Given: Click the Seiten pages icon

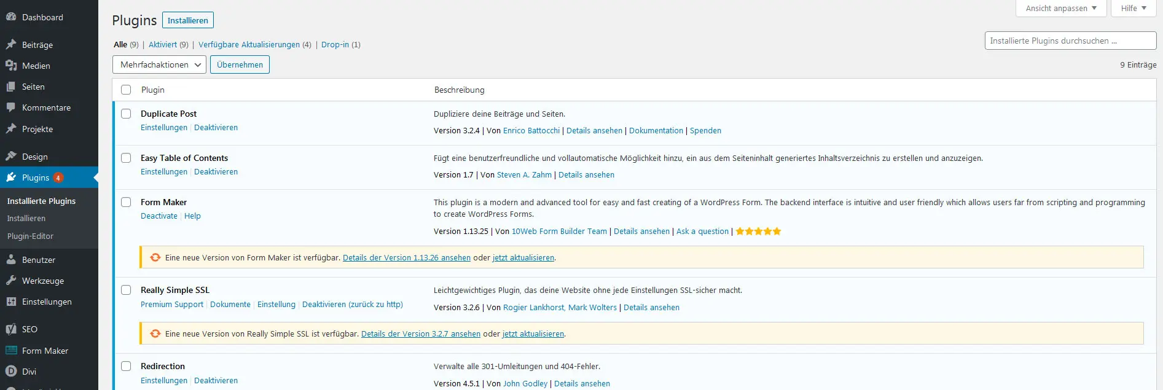Looking at the screenshot, I should pyautogui.click(x=11, y=87).
